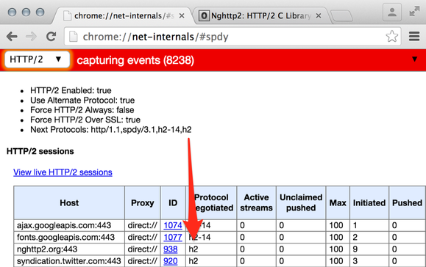Click the Initiated value 9 for nghttp2.org
The image size is (426, 267).
tap(369, 249)
